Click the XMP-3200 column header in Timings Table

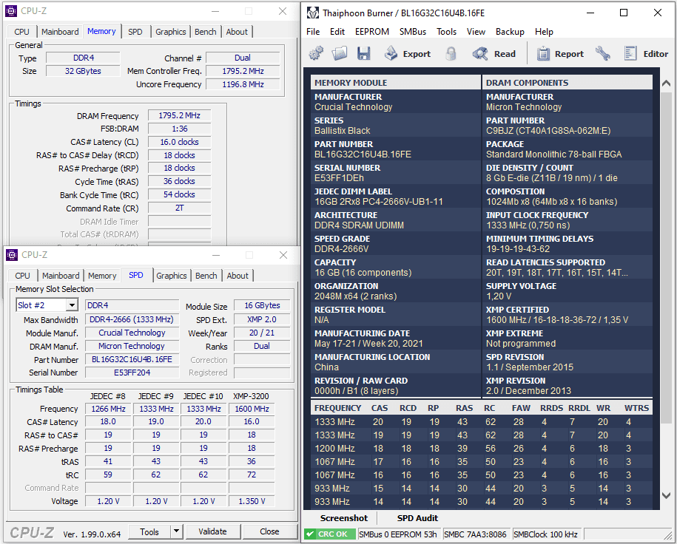[251, 396]
